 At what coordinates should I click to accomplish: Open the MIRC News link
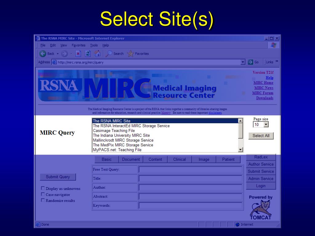[264, 88]
